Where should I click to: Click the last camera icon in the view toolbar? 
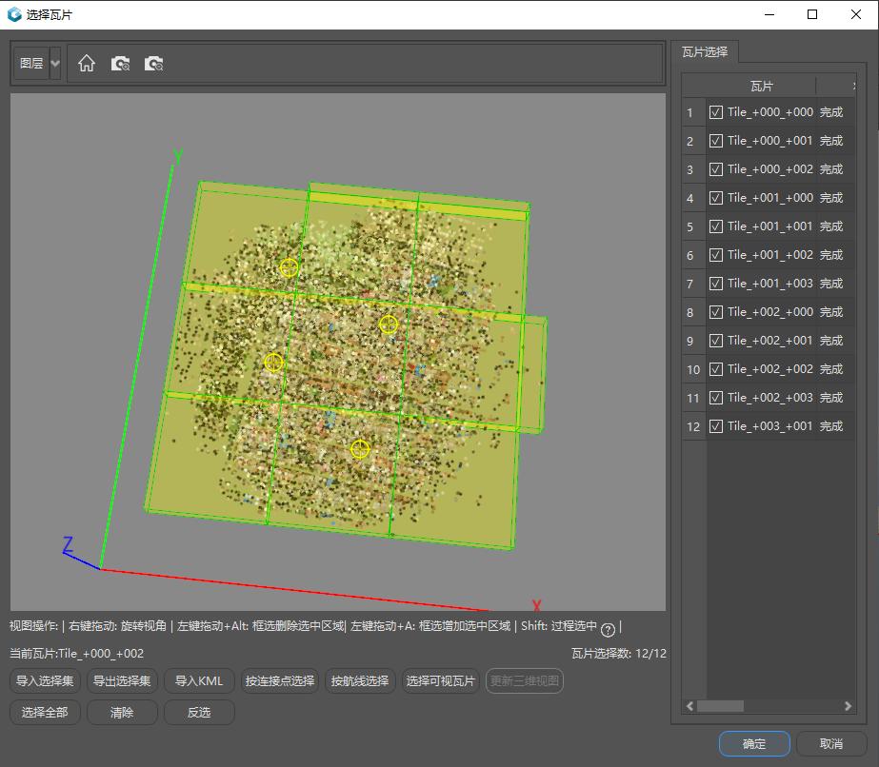[153, 64]
